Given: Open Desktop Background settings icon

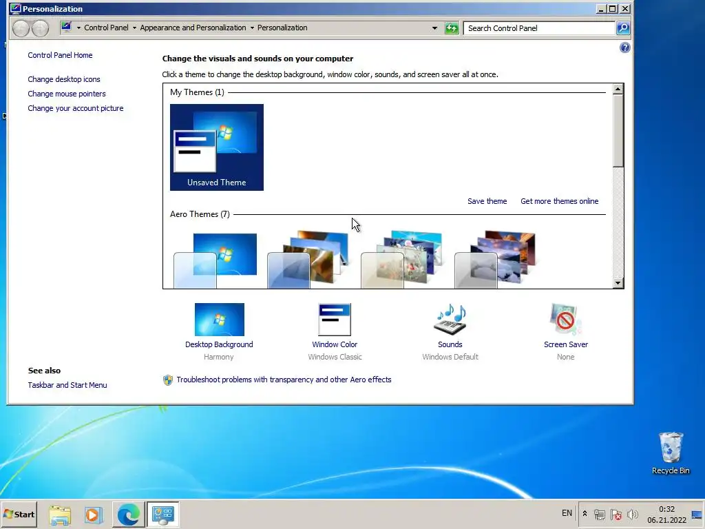Looking at the screenshot, I should tap(220, 320).
